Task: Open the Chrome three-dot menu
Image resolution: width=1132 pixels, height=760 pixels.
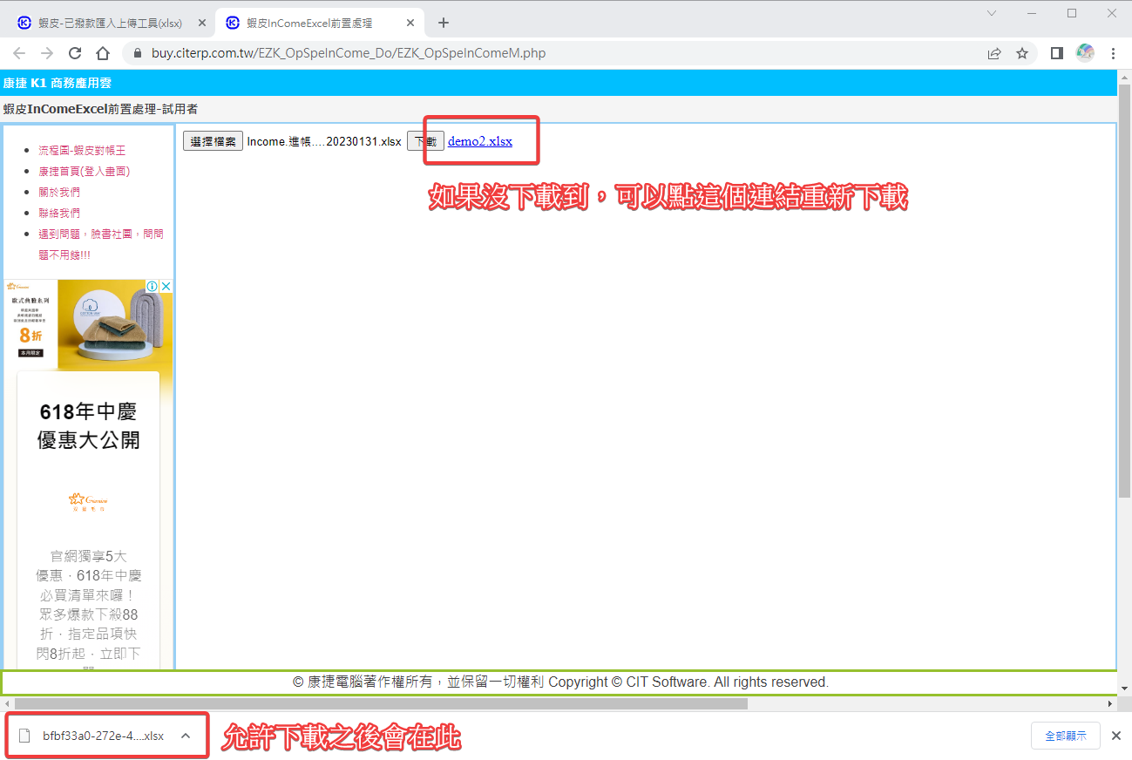Action: [1114, 53]
